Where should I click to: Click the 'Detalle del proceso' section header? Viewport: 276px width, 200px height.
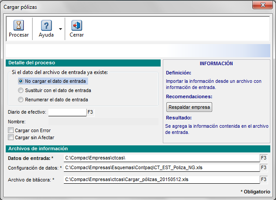pos(83,63)
